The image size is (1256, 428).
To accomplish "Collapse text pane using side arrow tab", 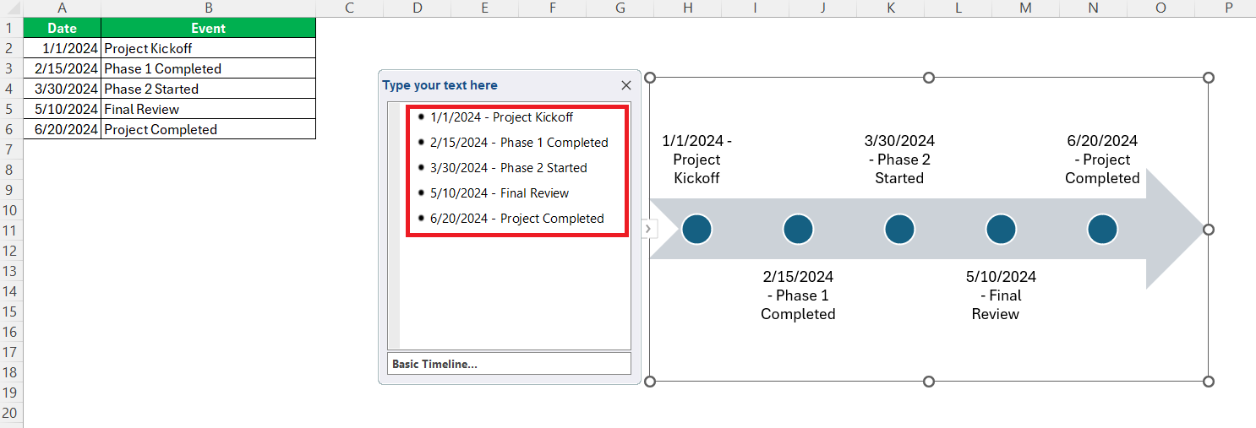I will (648, 228).
